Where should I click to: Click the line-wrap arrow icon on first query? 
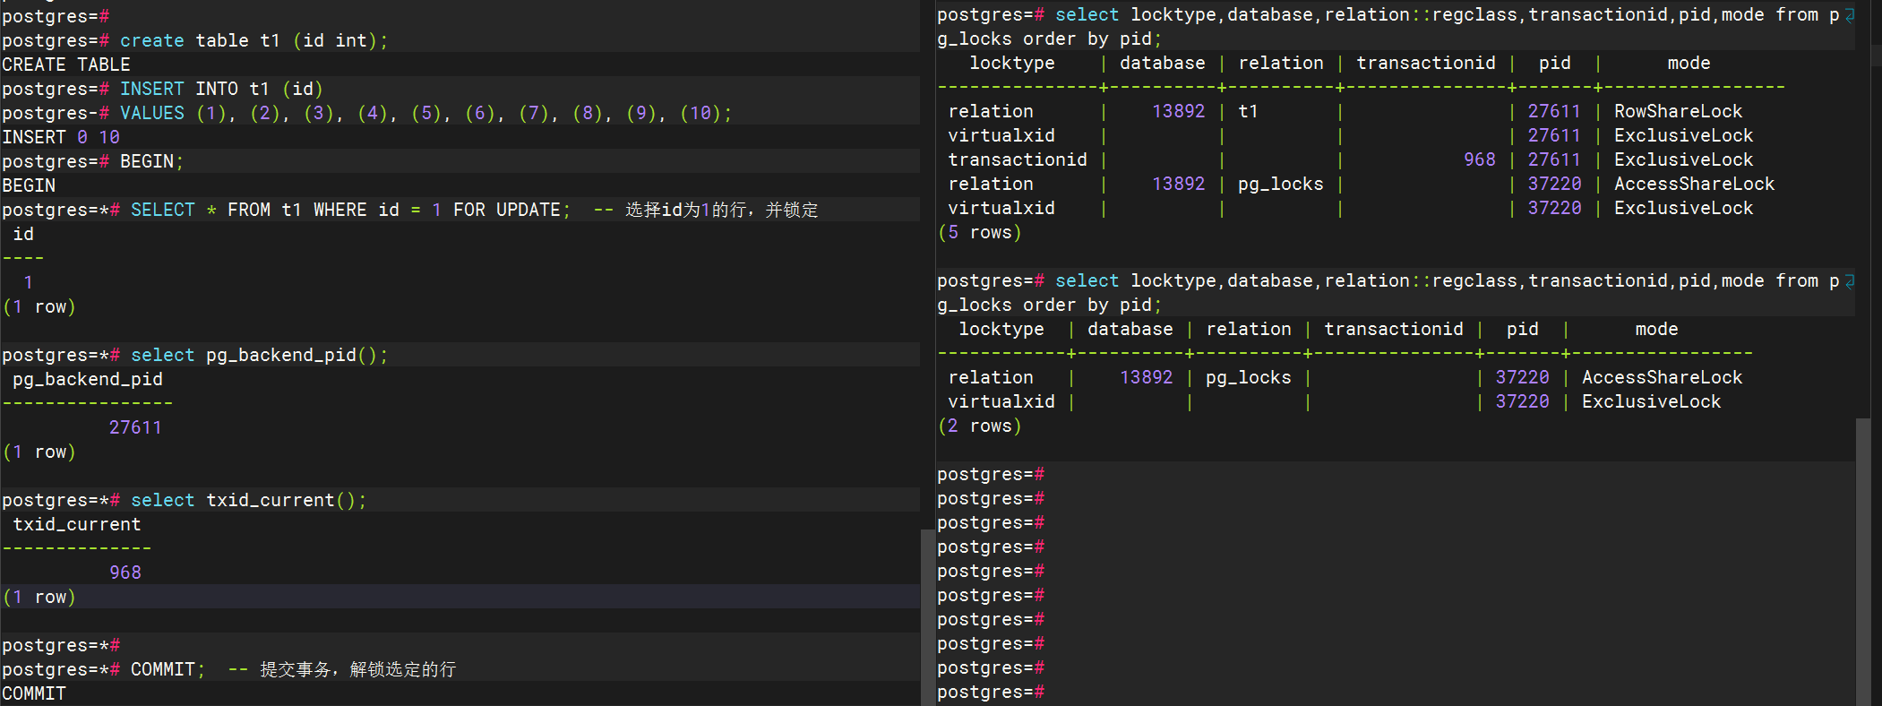[x=1849, y=15]
